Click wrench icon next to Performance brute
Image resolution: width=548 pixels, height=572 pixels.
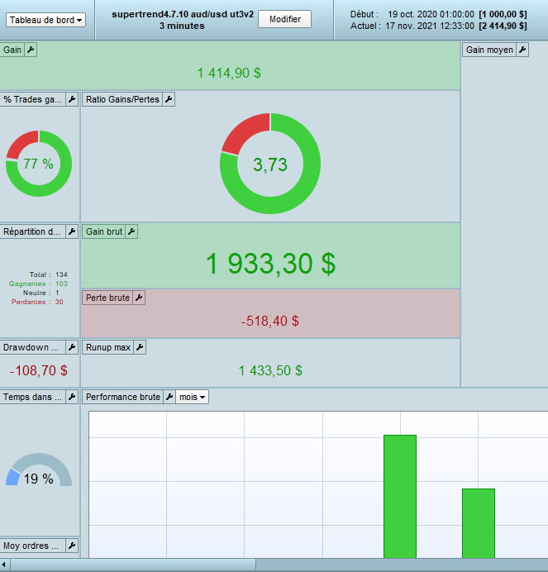coord(169,397)
